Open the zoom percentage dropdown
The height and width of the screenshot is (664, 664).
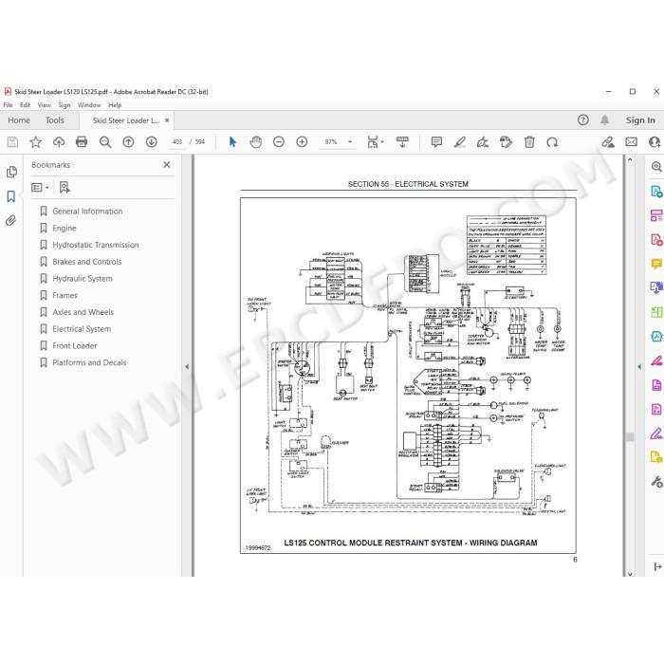[350, 142]
